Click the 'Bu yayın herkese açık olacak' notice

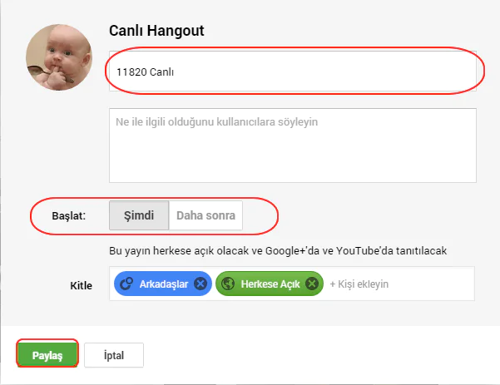278,251
